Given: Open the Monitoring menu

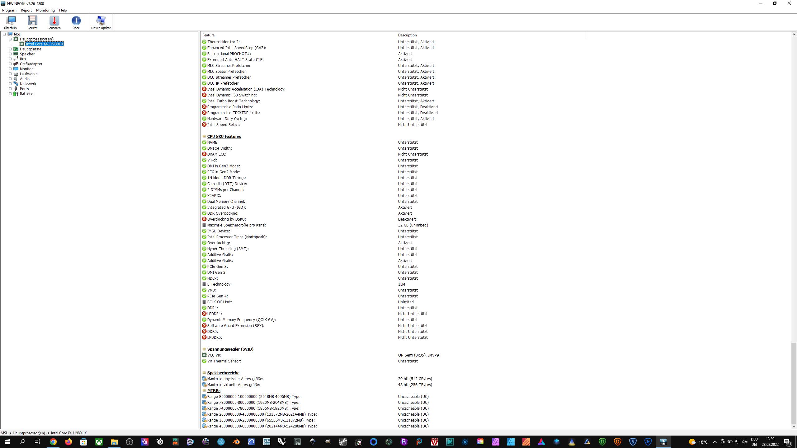Looking at the screenshot, I should point(45,10).
